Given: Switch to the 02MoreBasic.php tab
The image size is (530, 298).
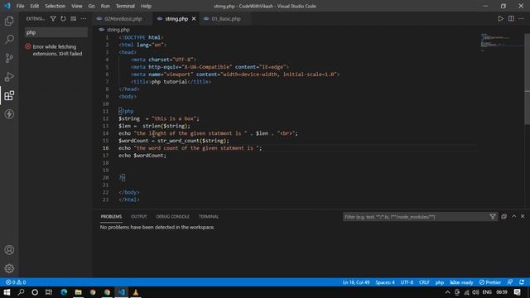Looking at the screenshot, I should 123,19.
